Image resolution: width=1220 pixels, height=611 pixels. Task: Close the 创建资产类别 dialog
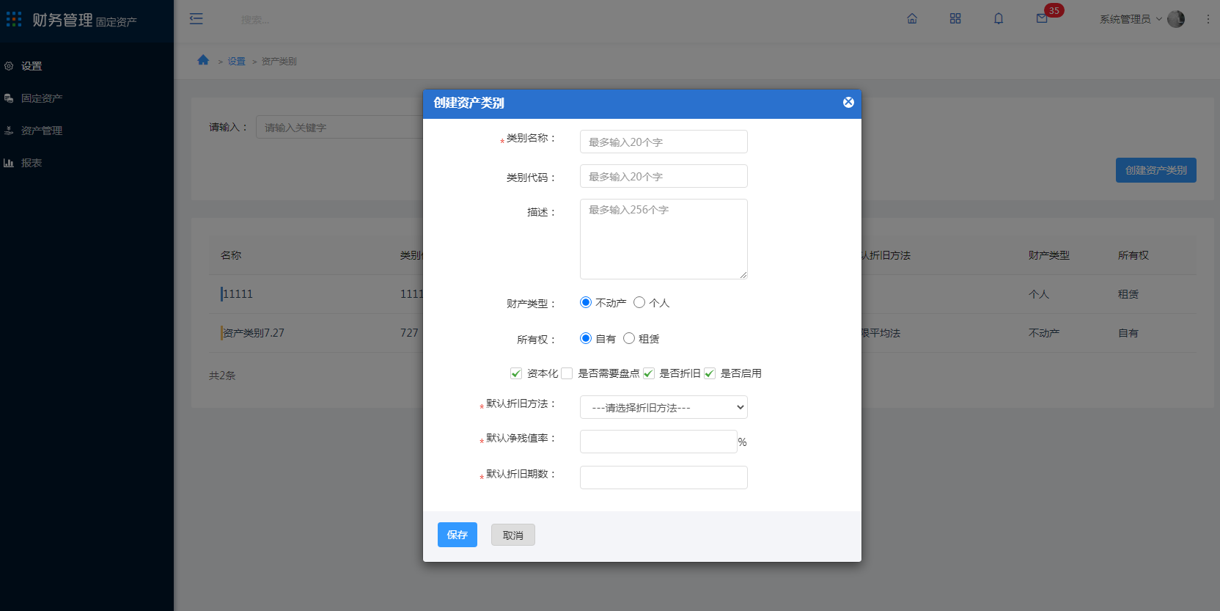coord(848,103)
